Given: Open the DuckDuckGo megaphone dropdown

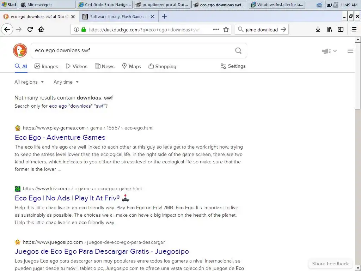Looking at the screenshot, I should (329, 51).
